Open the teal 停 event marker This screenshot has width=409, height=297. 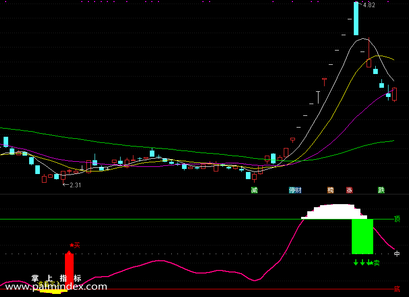(x=292, y=190)
